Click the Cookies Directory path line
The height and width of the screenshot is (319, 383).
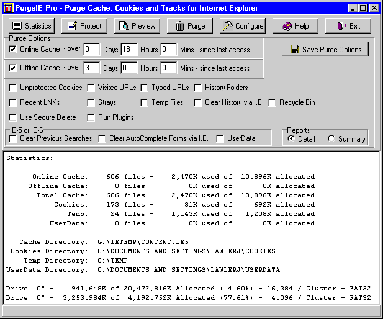point(143,251)
